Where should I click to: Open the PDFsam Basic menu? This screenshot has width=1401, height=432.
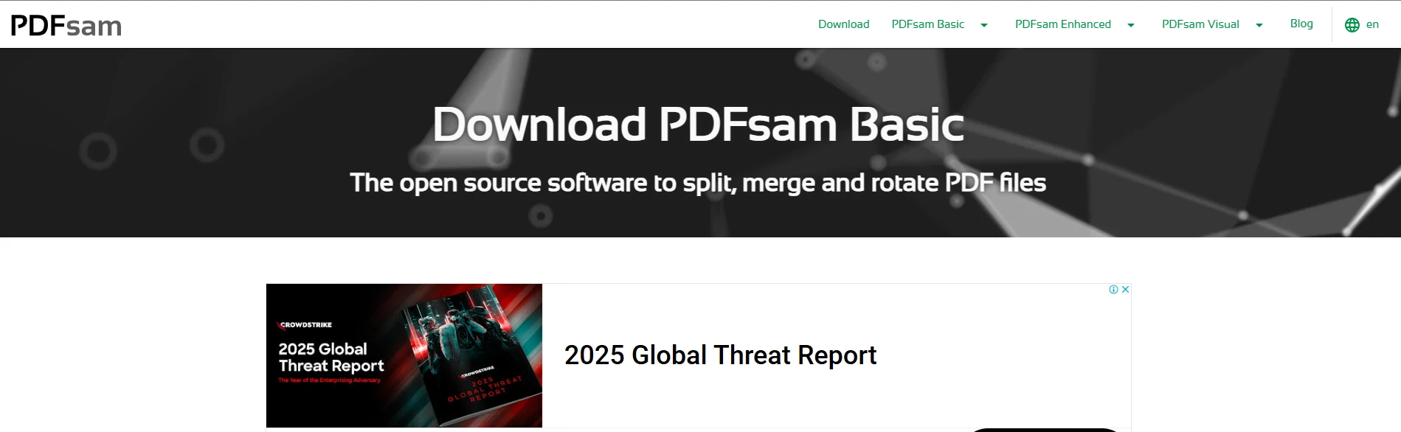click(x=927, y=24)
